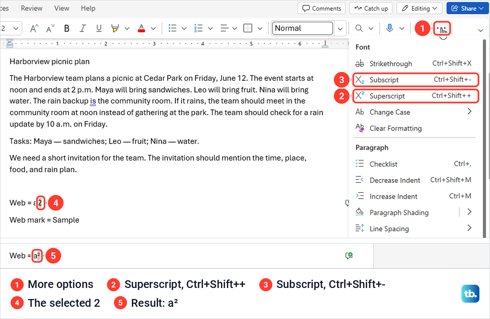This screenshot has width=490, height=319.
Task: Click the Find magnifier icon
Action: 359,28
